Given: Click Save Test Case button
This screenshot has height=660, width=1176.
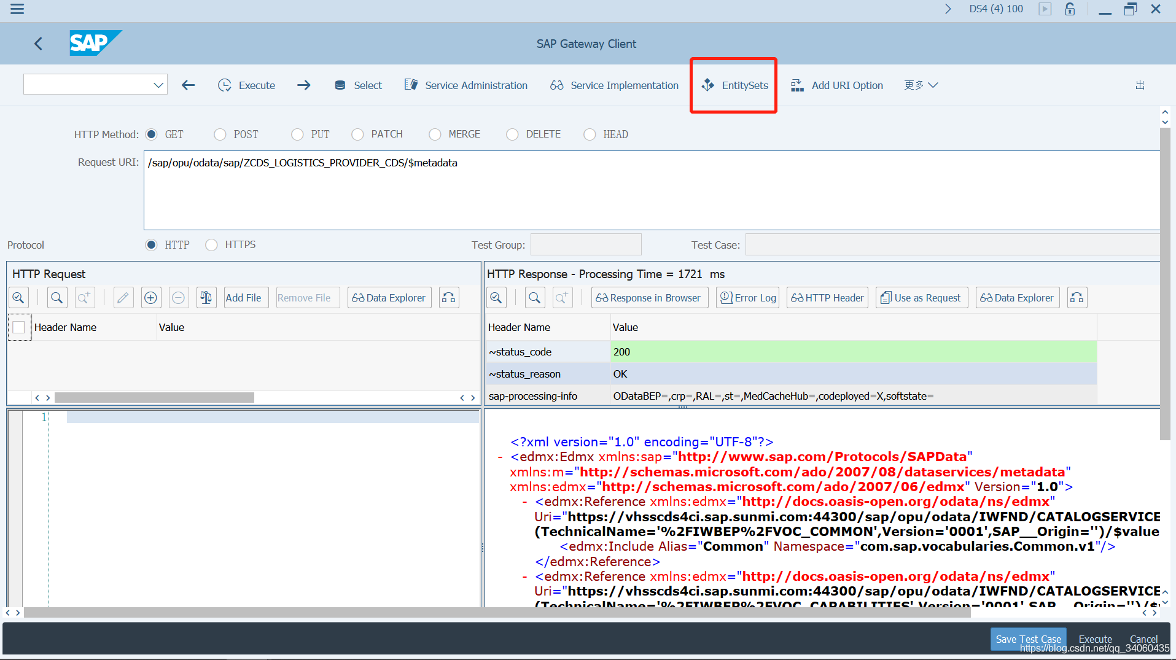Looking at the screenshot, I should (x=1028, y=639).
